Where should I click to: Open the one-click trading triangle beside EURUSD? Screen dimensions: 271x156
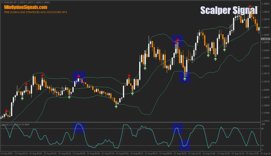click(2, 2)
